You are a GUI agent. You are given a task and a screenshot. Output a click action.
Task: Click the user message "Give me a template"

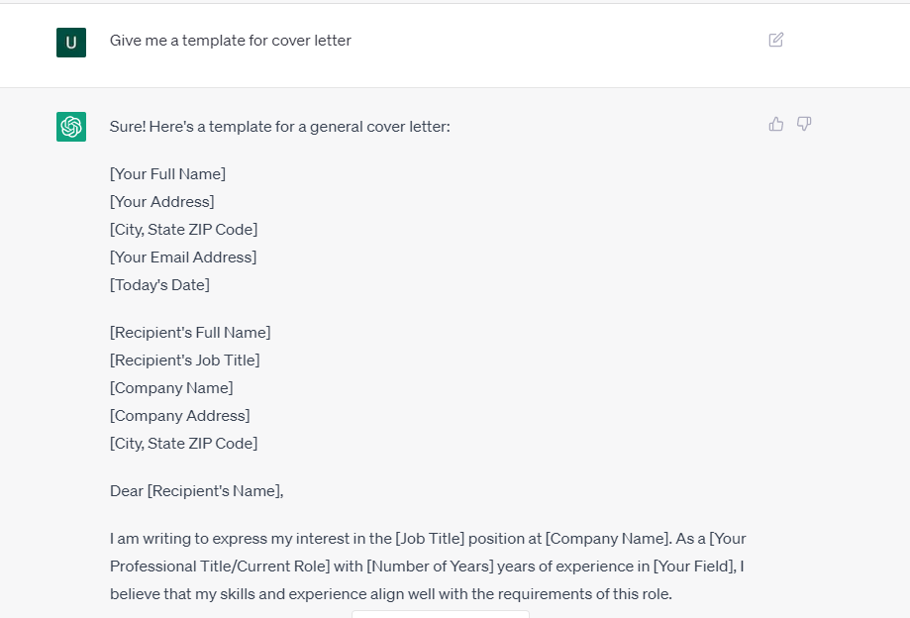tap(230, 41)
